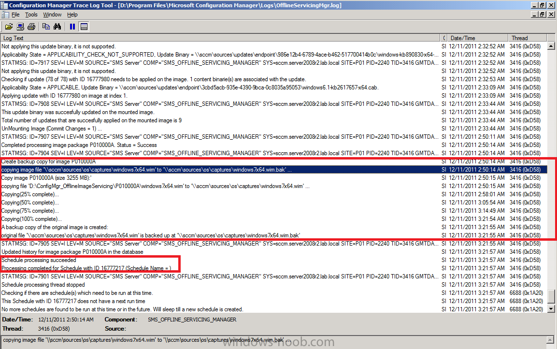Click the 12/11/2011 3:05:54 AM timestamp cell
Screen dimensions: 557x349
(477, 203)
